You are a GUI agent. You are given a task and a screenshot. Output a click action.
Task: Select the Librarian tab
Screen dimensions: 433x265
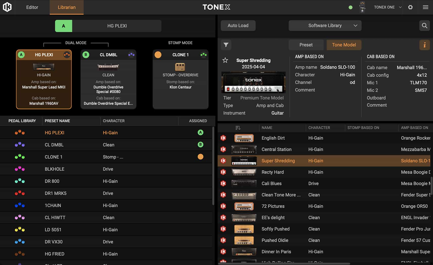point(67,7)
